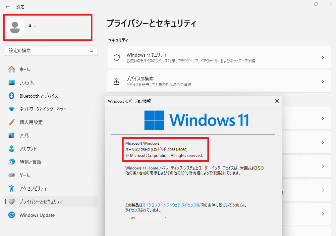Click the user profile avatar picture

[x=15, y=27]
